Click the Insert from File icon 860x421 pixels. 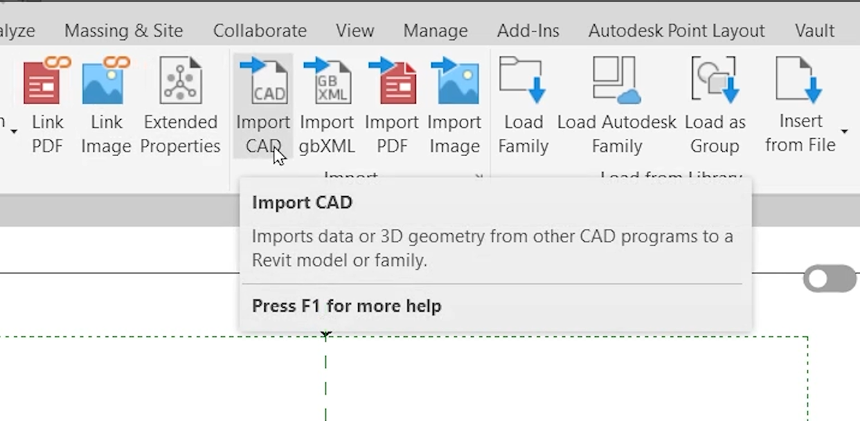coord(800,80)
